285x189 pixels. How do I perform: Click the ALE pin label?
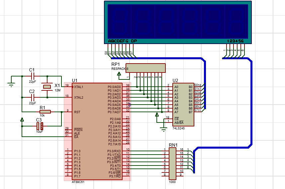coord(77,133)
